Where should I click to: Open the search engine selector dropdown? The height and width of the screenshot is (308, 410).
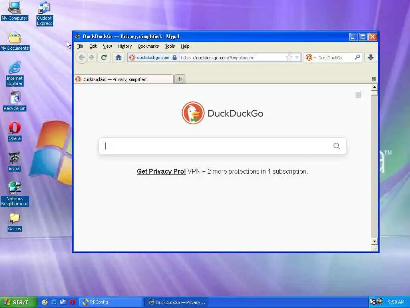311,57
